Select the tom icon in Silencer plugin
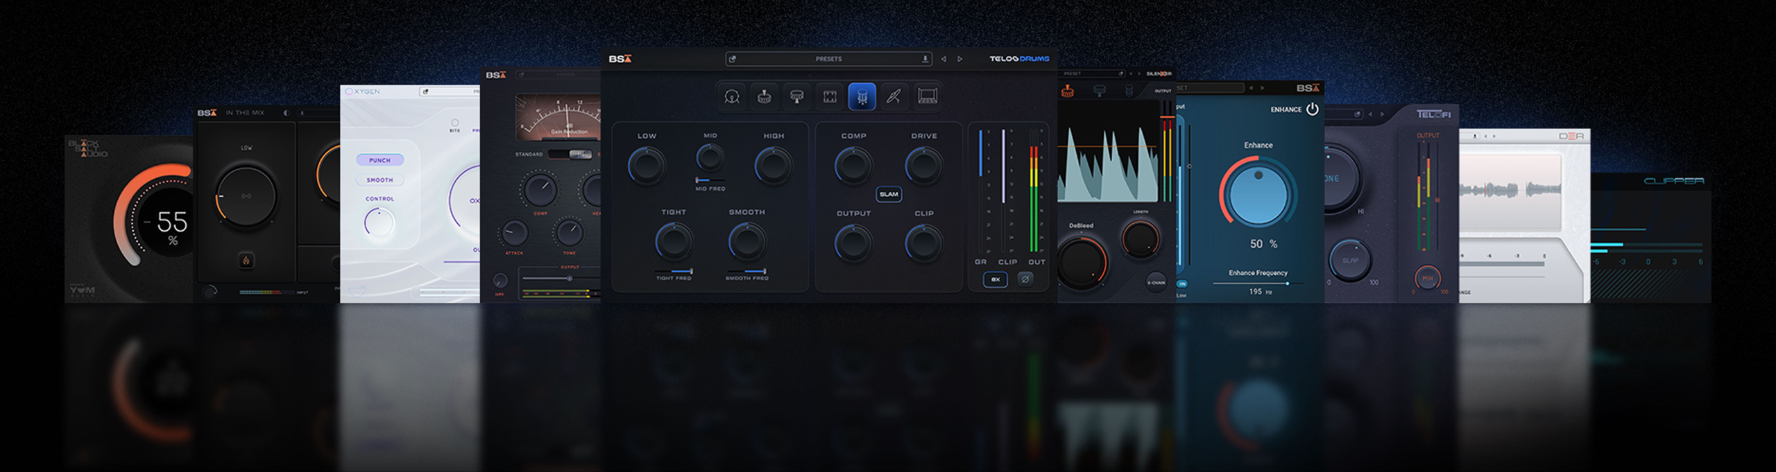Screen dimensions: 1776x472 [1099, 90]
